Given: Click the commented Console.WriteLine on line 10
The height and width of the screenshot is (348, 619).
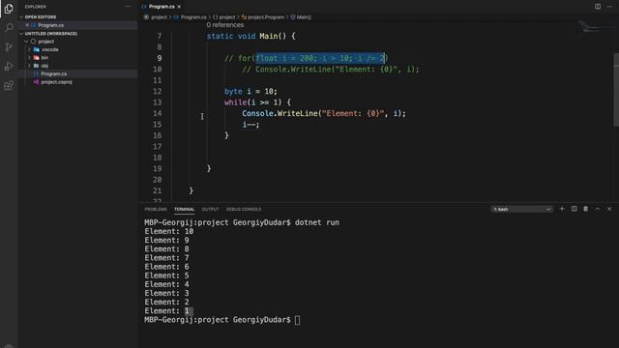Looking at the screenshot, I should [331, 70].
